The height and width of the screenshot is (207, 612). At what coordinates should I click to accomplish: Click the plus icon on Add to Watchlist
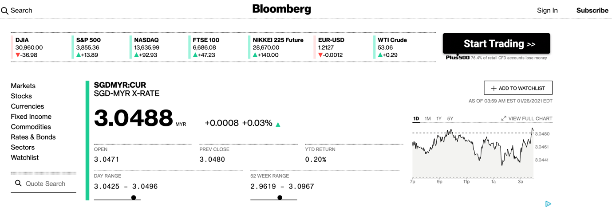[x=494, y=88]
